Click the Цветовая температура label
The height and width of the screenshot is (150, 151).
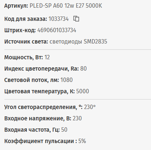[40, 91]
